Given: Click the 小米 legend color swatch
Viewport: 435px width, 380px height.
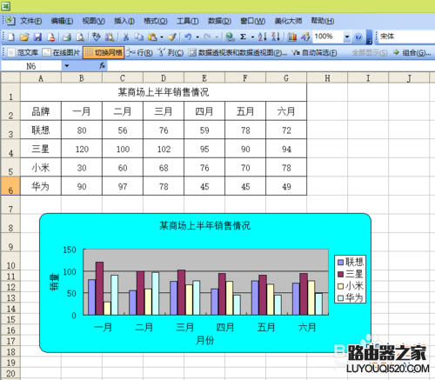Looking at the screenshot, I should tap(340, 286).
